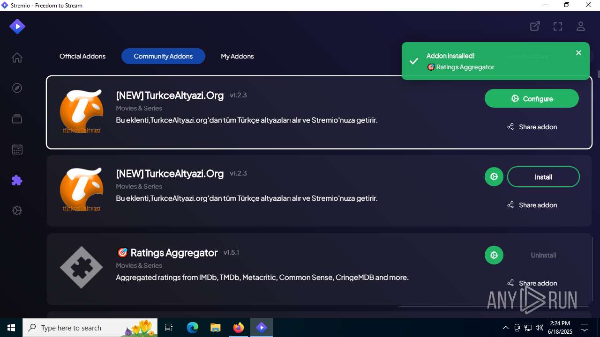Screen dimensions: 600x337
Task: Click gear icon for Ratings Aggregator
Action: 494,255
